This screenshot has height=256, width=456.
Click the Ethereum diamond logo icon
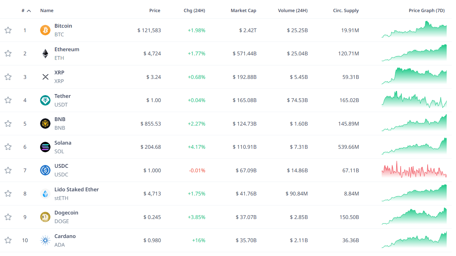pos(45,54)
